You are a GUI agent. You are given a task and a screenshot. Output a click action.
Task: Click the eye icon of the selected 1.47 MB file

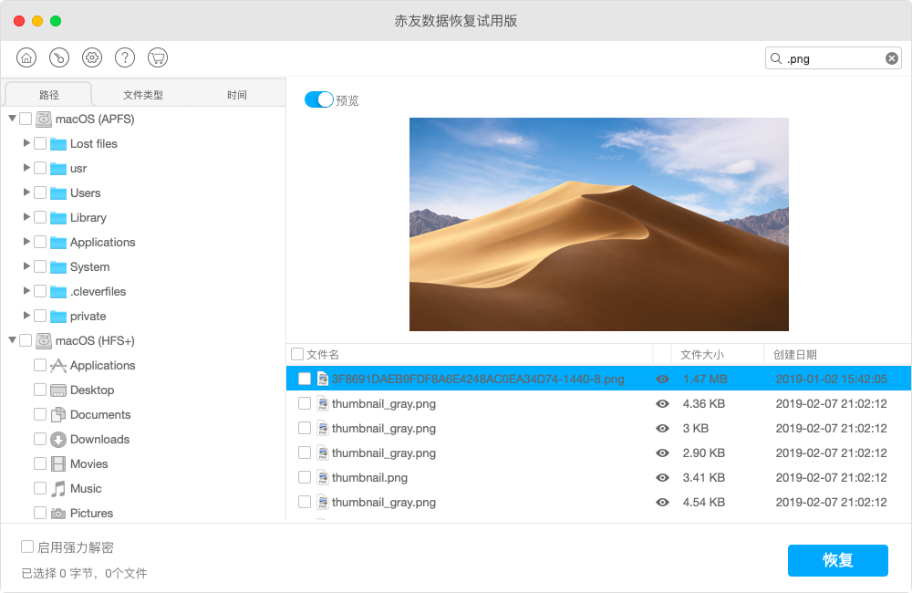click(662, 379)
